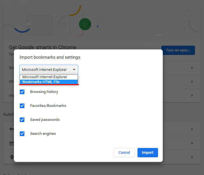Click the location pin addresses icon
The image size is (204, 175).
click(12, 157)
